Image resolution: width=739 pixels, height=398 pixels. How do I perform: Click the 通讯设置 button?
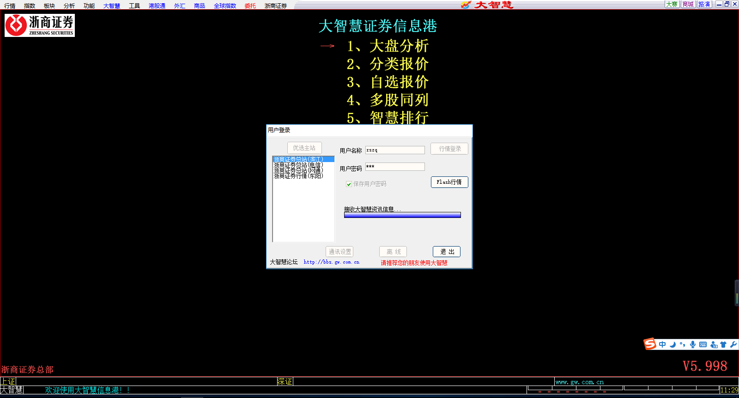click(x=339, y=252)
